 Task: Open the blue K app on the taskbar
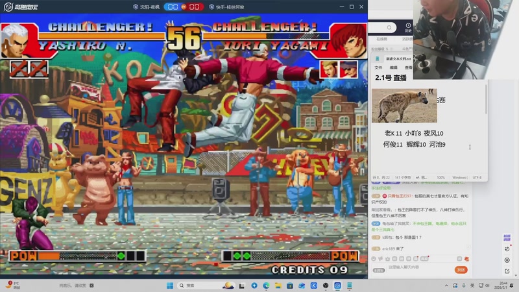tap(314, 286)
